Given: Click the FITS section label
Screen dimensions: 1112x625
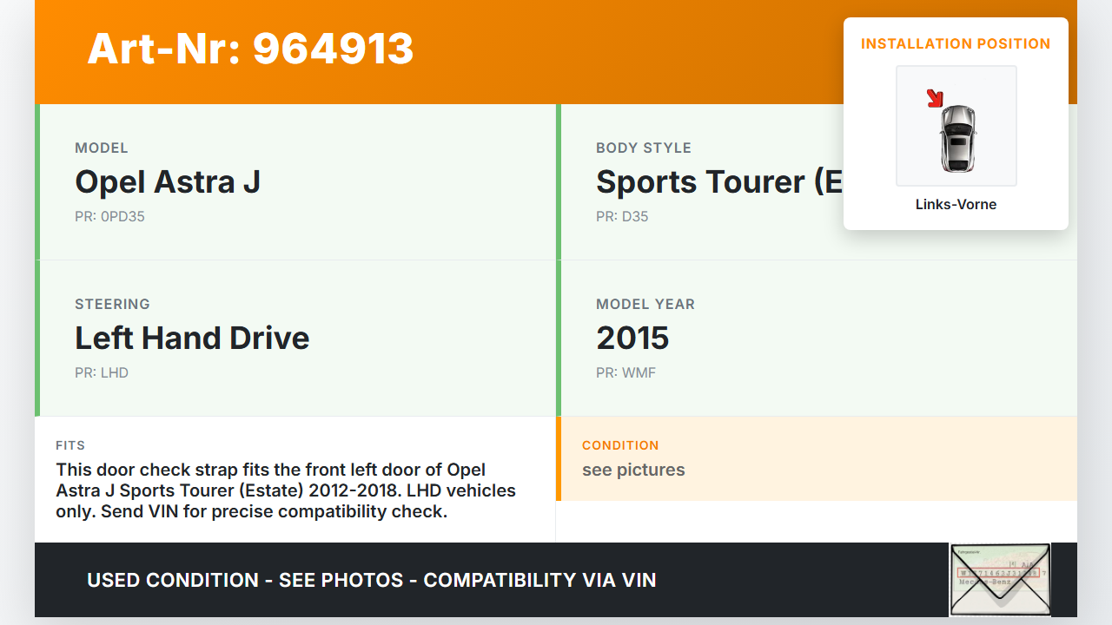Looking at the screenshot, I should (70, 445).
